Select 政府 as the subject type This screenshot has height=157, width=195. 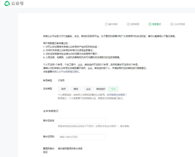(x=63, y=89)
